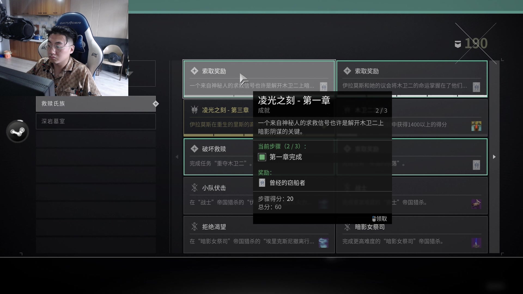This screenshot has height=294, width=523.
Task: Click the 暗影女祭司 crossed-swords icon
Action: [x=347, y=227]
